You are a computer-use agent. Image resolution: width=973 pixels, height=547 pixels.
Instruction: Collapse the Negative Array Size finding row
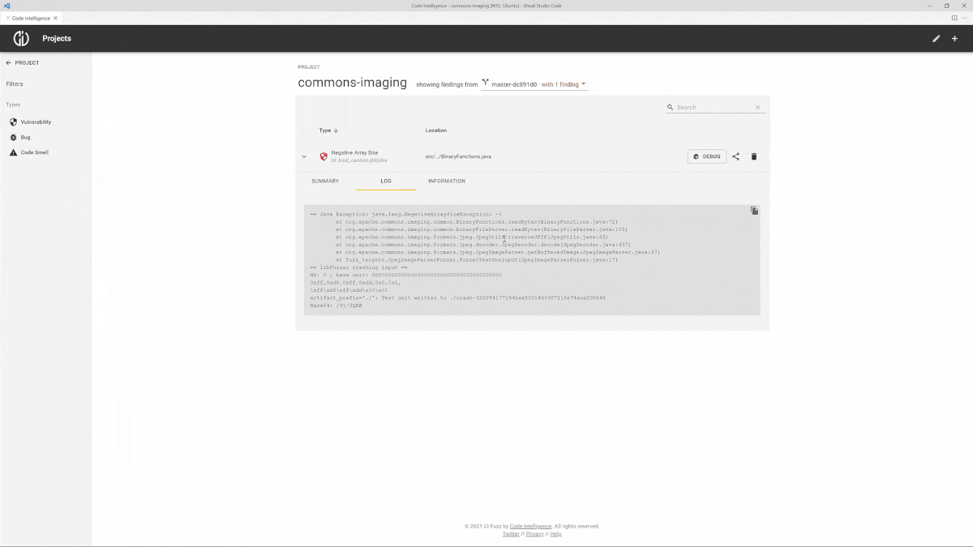(x=304, y=156)
